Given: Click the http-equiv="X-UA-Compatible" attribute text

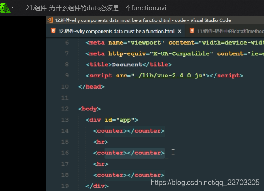Looking at the screenshot, I should pyautogui.click(x=161, y=53).
